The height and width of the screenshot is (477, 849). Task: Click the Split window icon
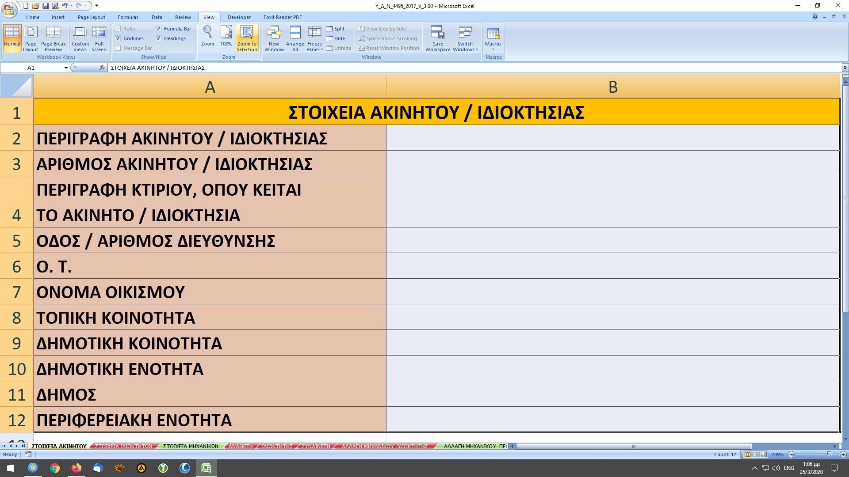tap(335, 29)
